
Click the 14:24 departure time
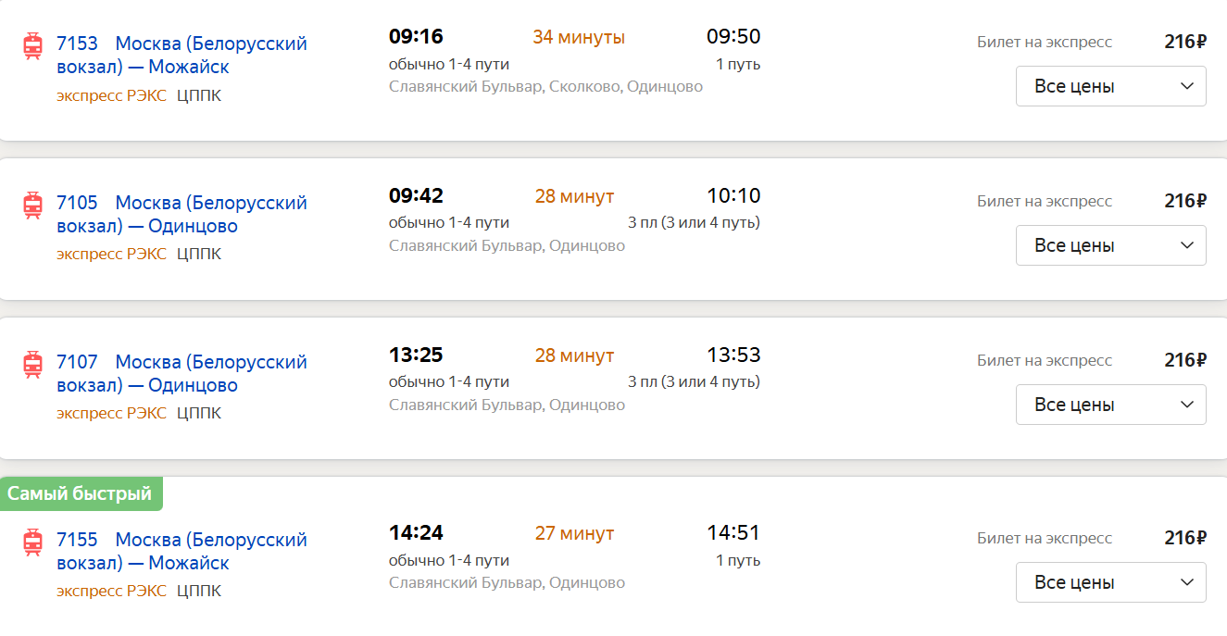[x=416, y=533]
